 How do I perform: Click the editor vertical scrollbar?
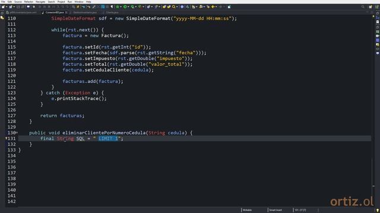click(x=373, y=111)
